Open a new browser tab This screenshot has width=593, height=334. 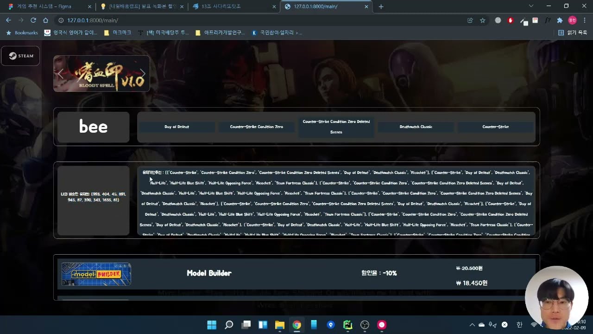[381, 6]
